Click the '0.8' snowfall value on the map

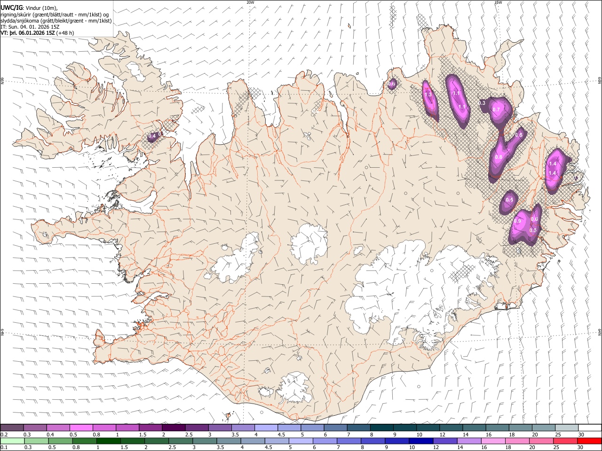[x=499, y=157]
